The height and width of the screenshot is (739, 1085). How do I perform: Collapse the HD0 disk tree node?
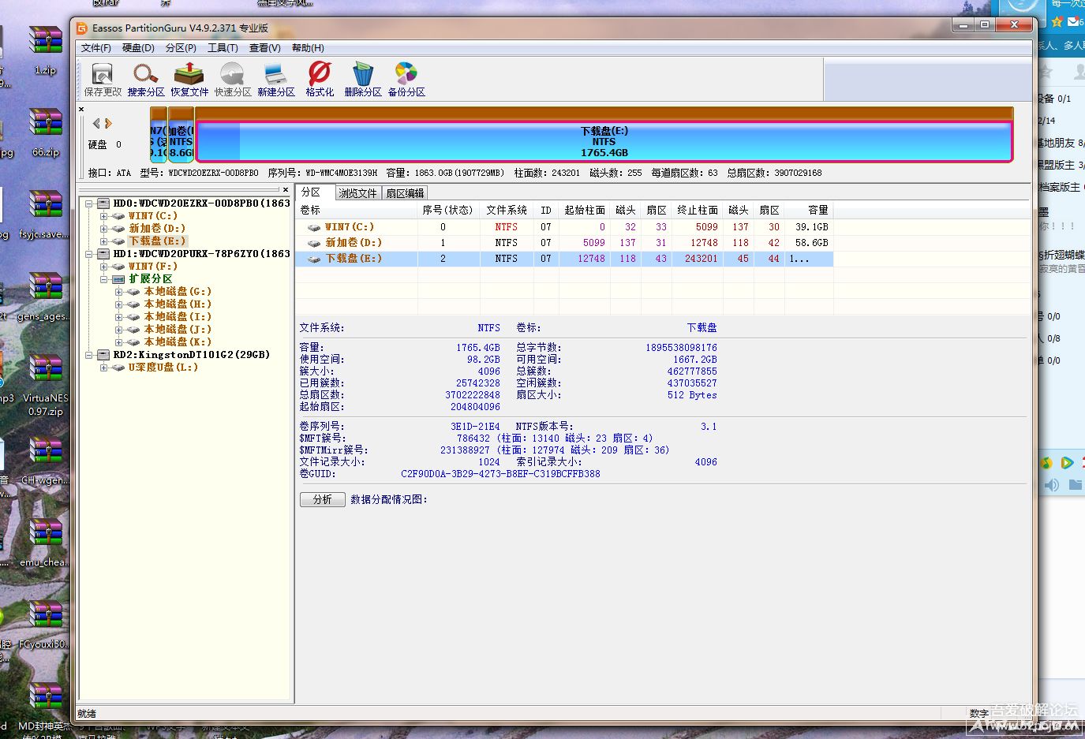(89, 203)
